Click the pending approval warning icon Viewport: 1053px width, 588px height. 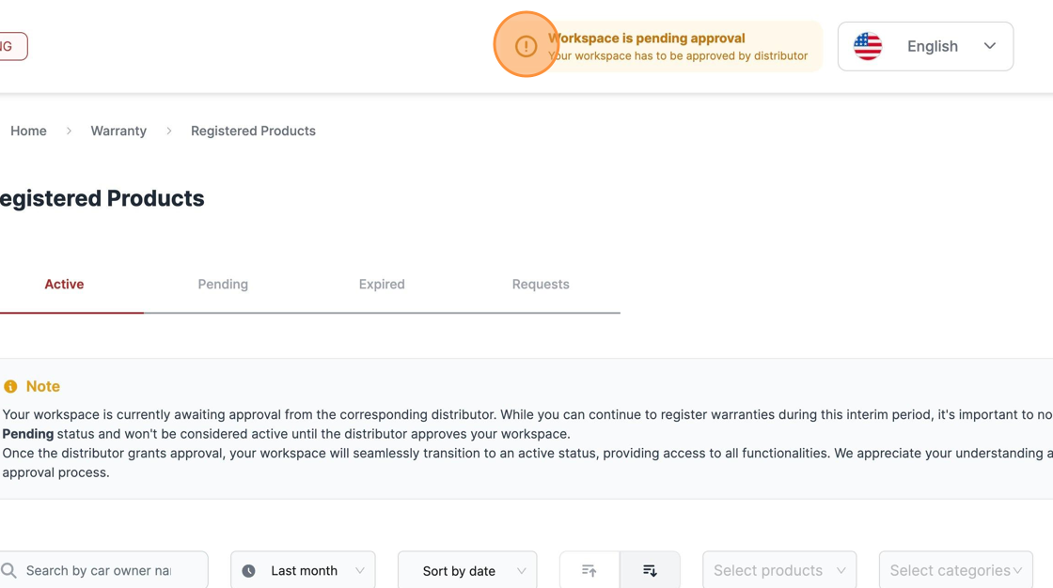click(x=526, y=46)
